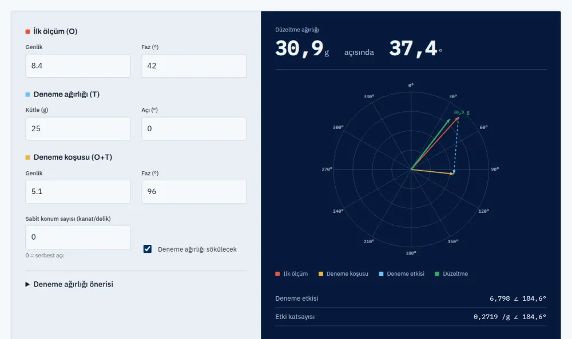Click the red square beside İlk ölçüm (O) heading
The height and width of the screenshot is (339, 572).
[27, 32]
